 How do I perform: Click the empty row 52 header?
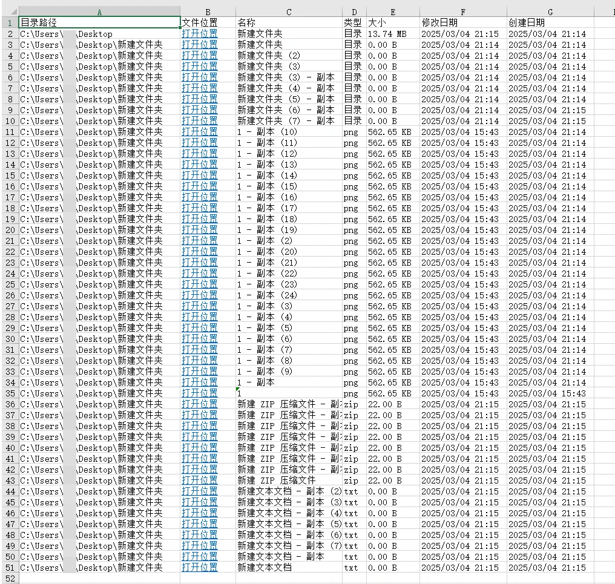tap(9, 579)
